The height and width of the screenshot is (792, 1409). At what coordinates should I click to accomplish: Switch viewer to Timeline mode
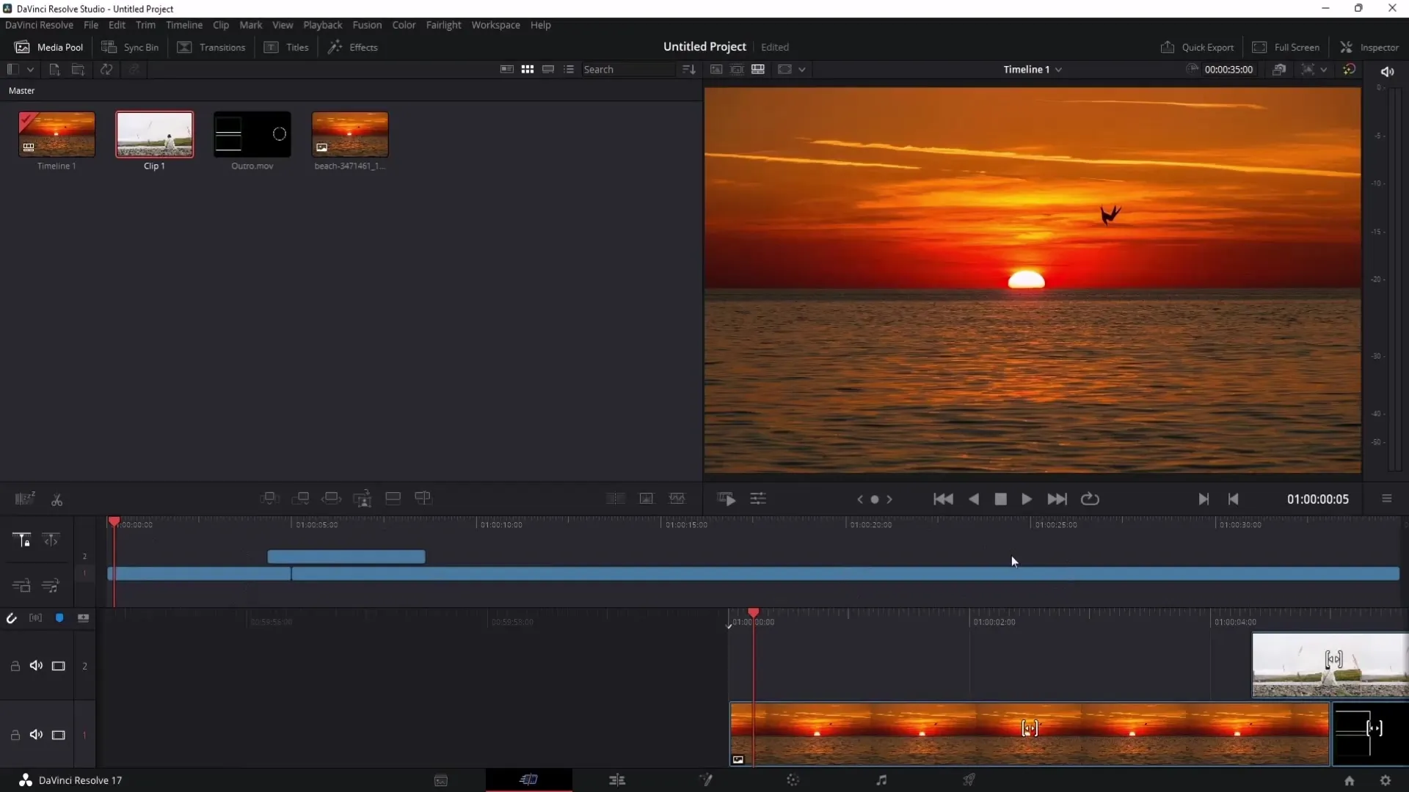[758, 69]
